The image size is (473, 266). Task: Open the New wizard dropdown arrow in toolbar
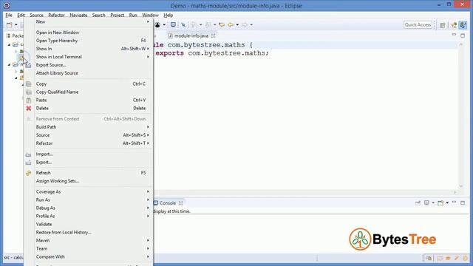pos(16,24)
